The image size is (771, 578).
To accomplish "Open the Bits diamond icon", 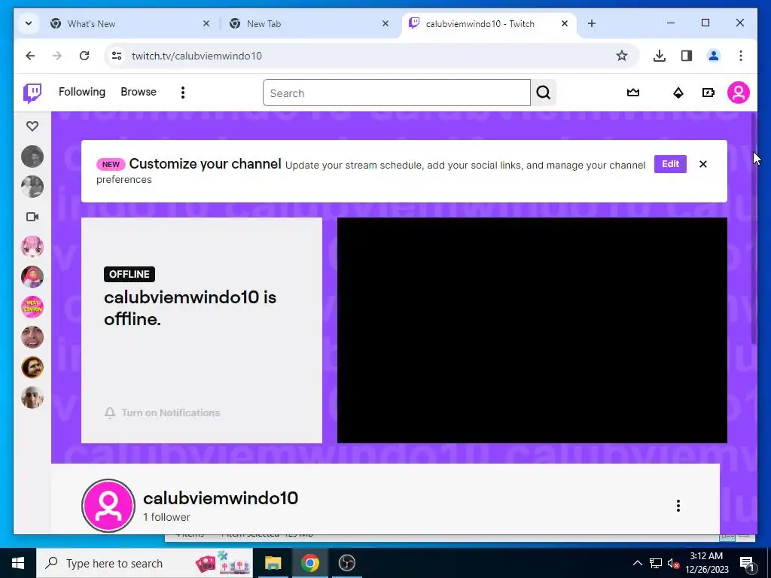I will pyautogui.click(x=678, y=93).
